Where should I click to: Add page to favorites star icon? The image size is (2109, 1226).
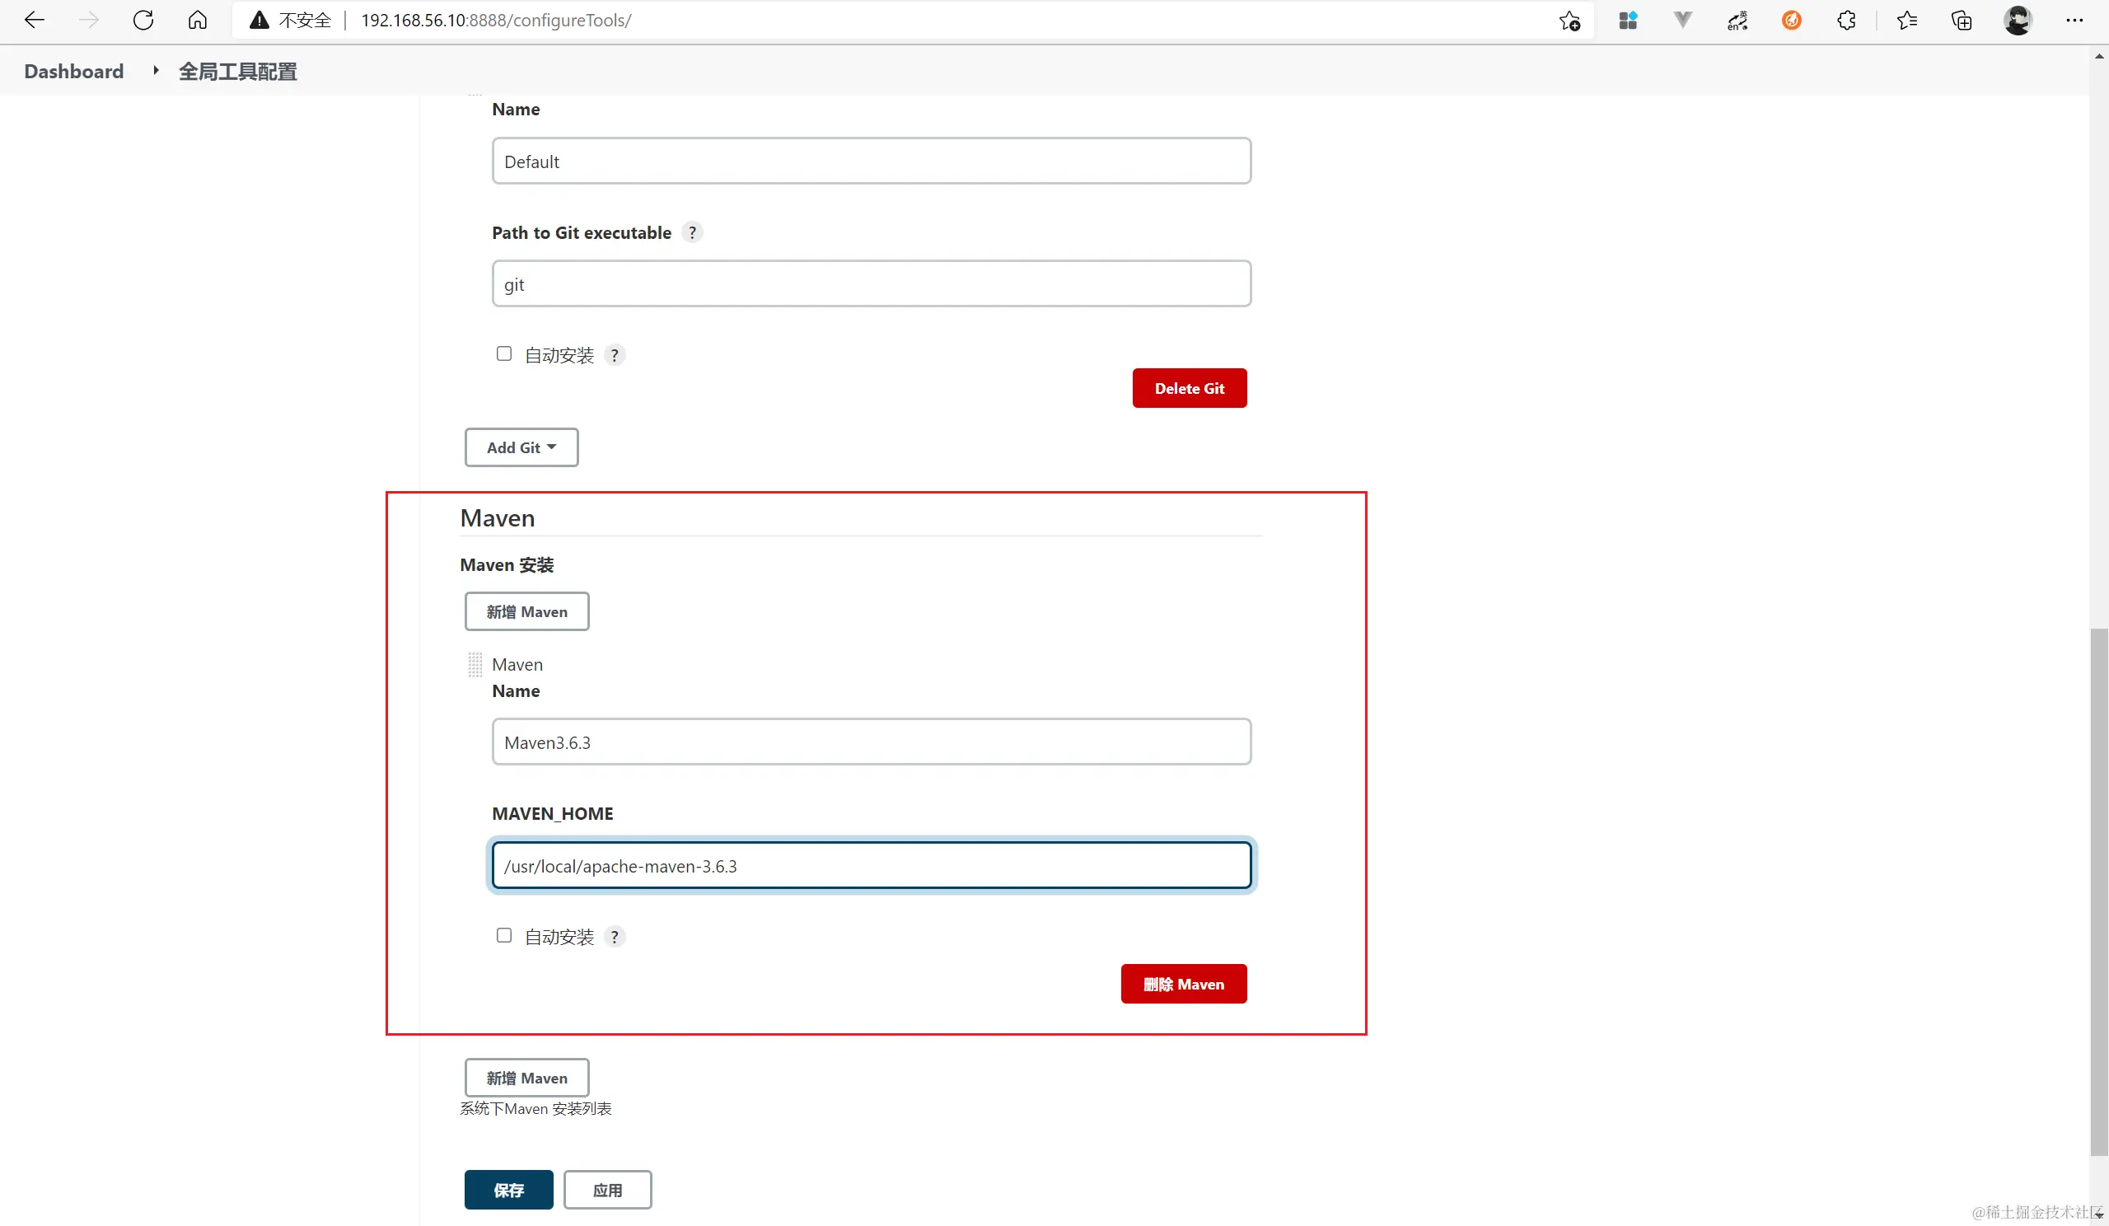coord(1569,21)
